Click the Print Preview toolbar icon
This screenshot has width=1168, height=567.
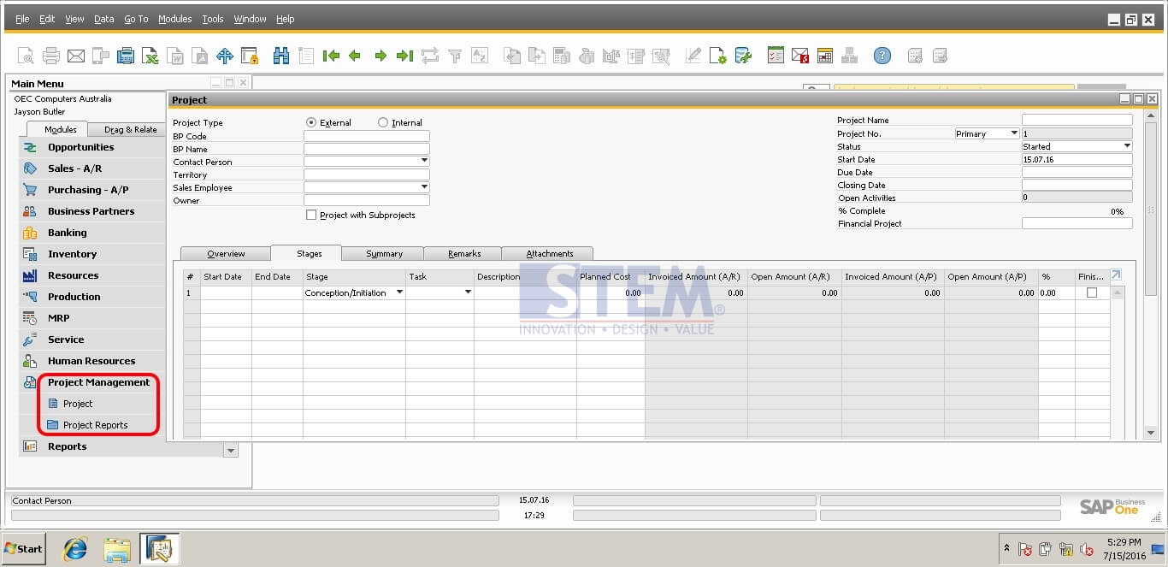coord(26,56)
